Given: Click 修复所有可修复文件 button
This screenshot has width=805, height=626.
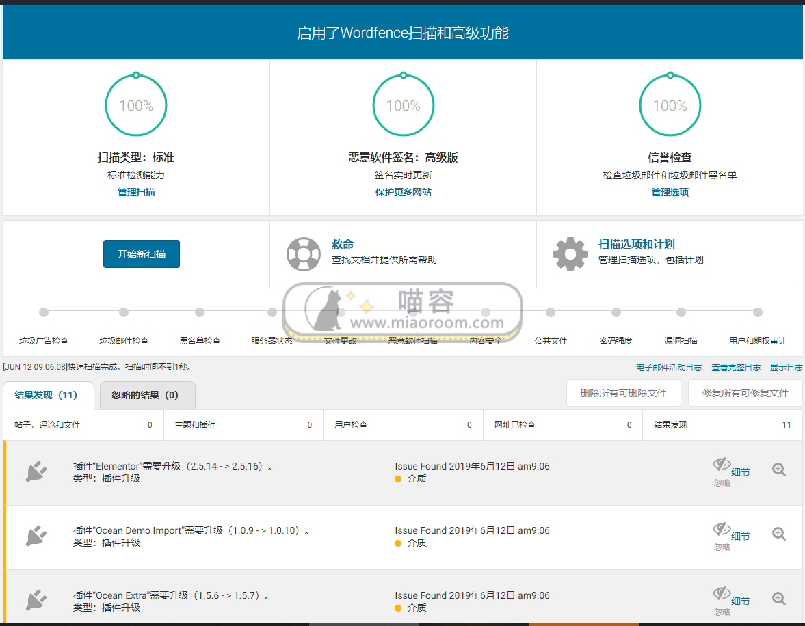Looking at the screenshot, I should [745, 393].
